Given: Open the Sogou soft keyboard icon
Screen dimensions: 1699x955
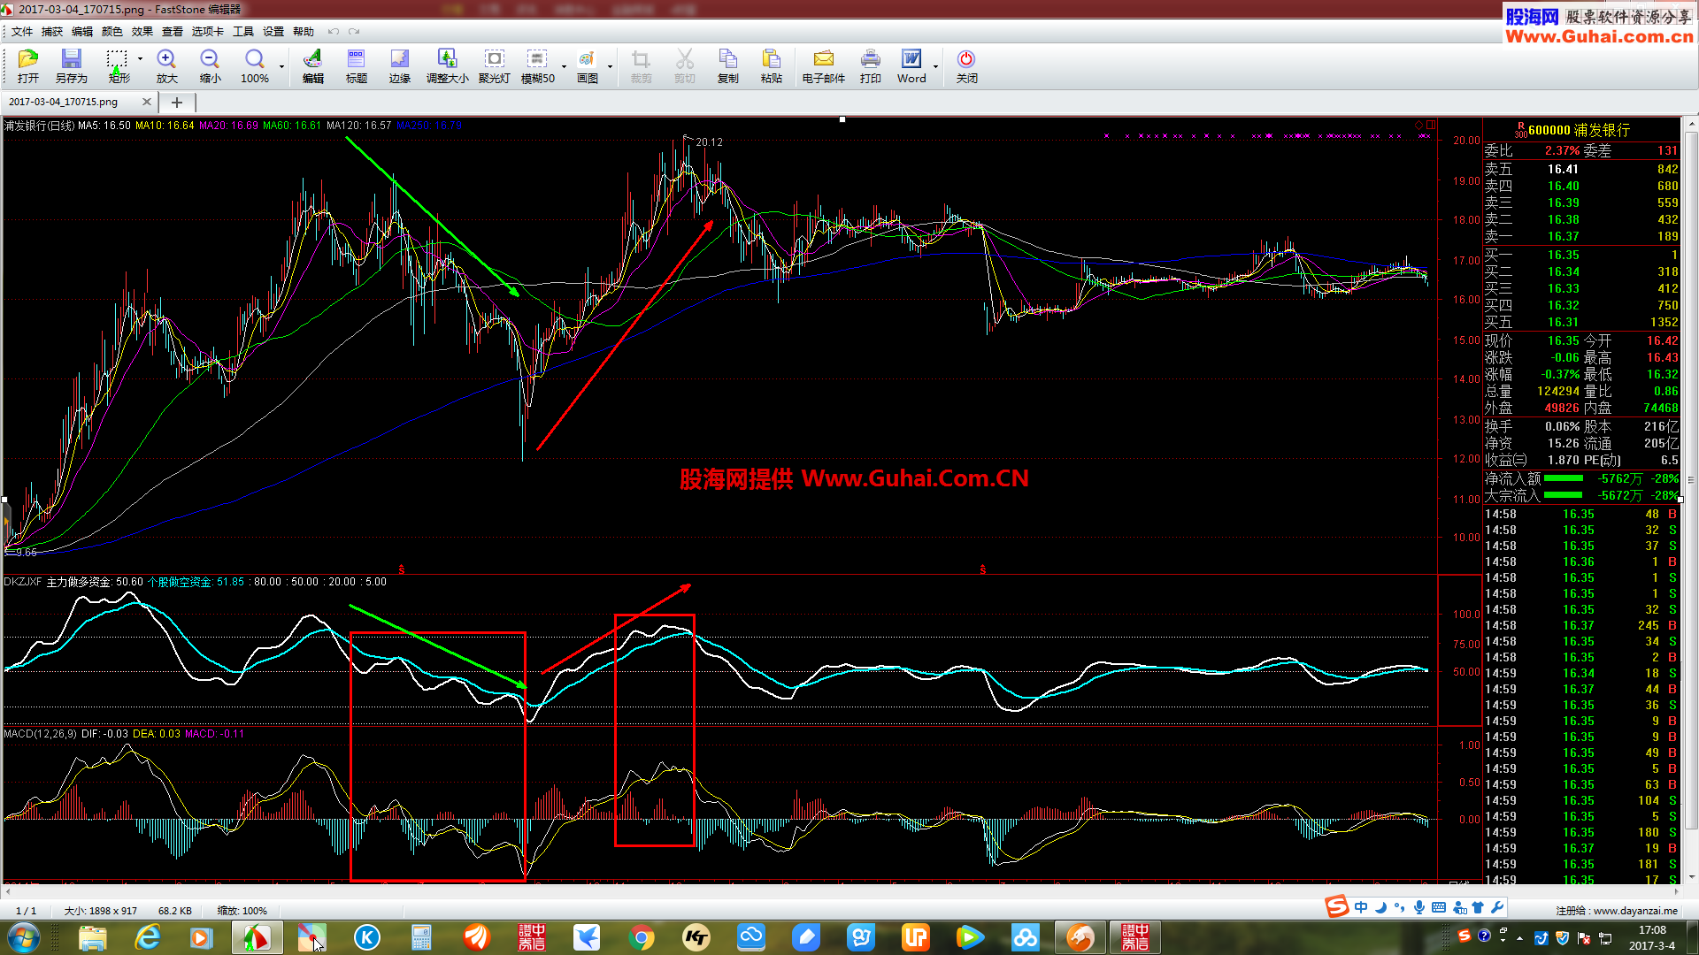Looking at the screenshot, I should 1439,907.
